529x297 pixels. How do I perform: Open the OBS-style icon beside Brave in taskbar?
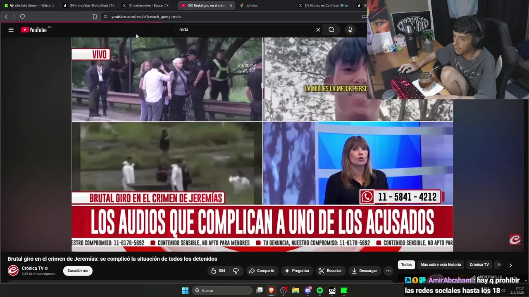284,290
